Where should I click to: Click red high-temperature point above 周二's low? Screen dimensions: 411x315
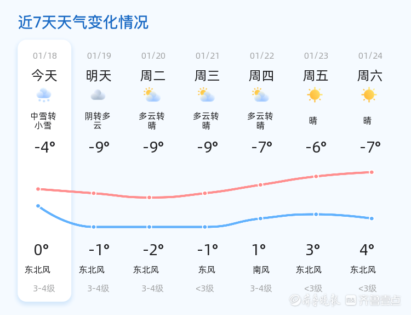coord(149,198)
